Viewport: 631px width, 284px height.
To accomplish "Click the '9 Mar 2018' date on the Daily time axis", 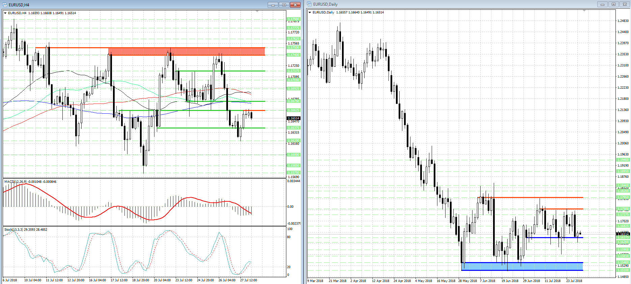I will [x=315, y=281].
